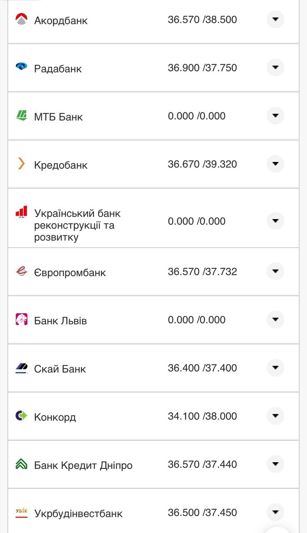Screen dimensions: 307x533
Task: Click the Банк Кредит Дніпро green logo
Action: 21,464
